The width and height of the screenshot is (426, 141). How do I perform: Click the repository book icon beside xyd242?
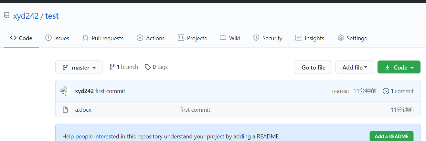[7, 15]
